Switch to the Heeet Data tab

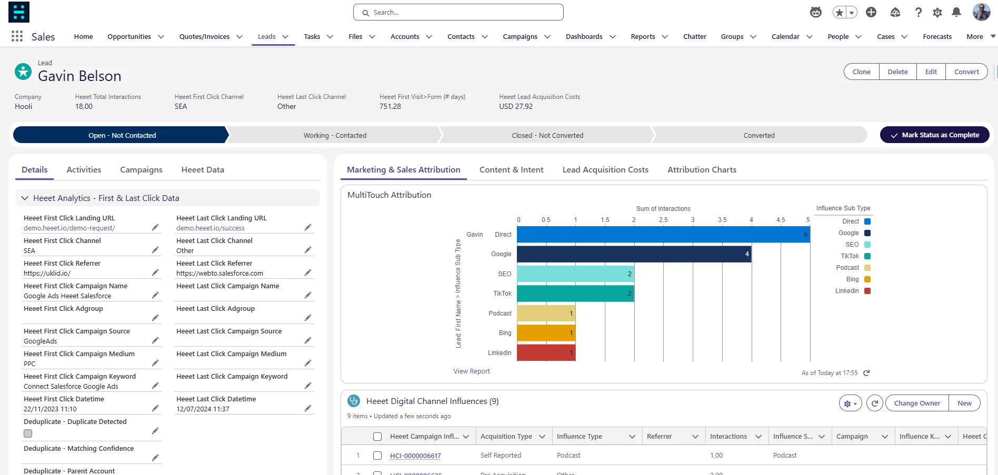coord(203,170)
